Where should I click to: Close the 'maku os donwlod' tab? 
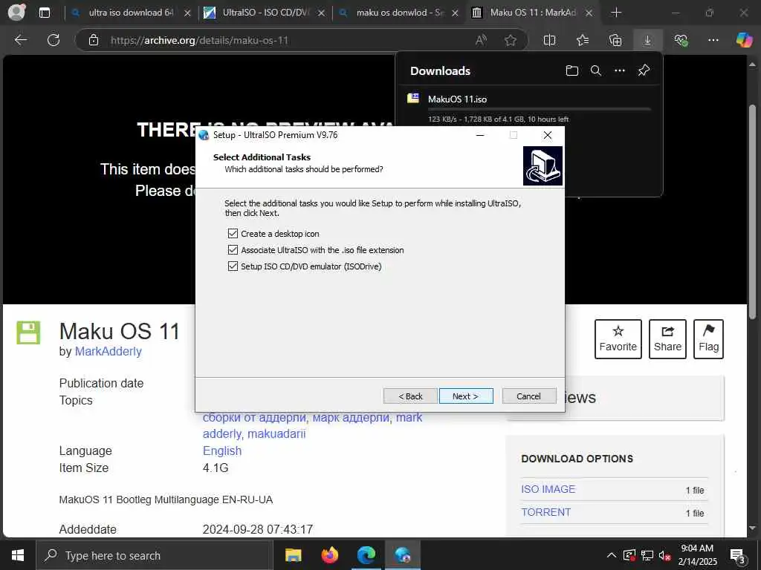tap(456, 13)
